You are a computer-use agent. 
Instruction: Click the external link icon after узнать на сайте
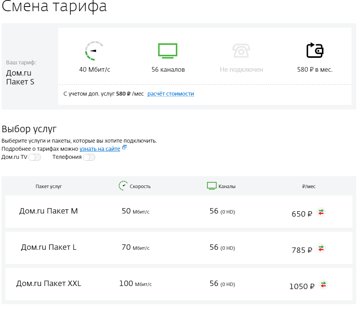point(124,147)
